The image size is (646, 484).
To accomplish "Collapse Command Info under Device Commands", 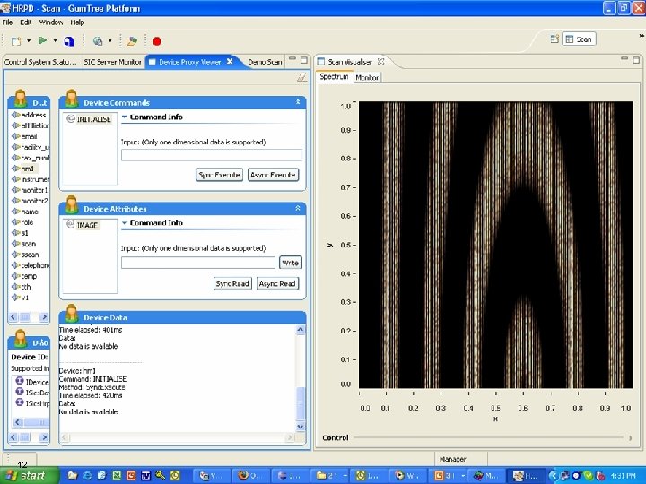I will tap(124, 117).
